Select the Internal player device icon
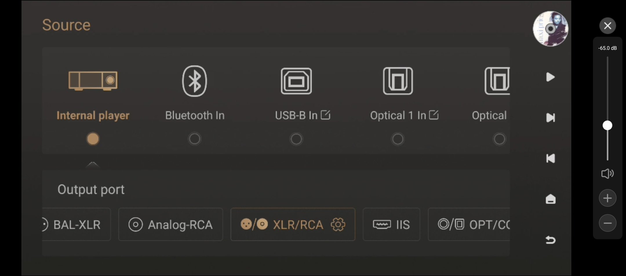 click(x=93, y=81)
